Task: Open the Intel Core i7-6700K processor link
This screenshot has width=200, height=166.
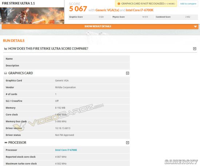Action: coord(66,150)
